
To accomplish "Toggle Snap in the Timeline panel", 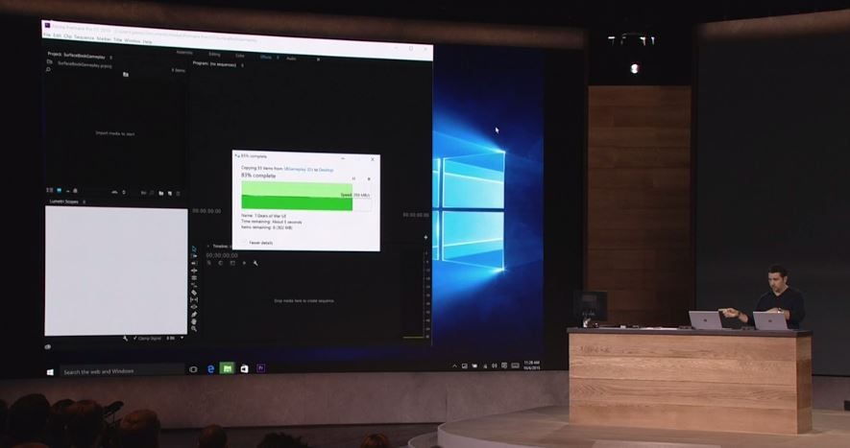I will click(221, 263).
